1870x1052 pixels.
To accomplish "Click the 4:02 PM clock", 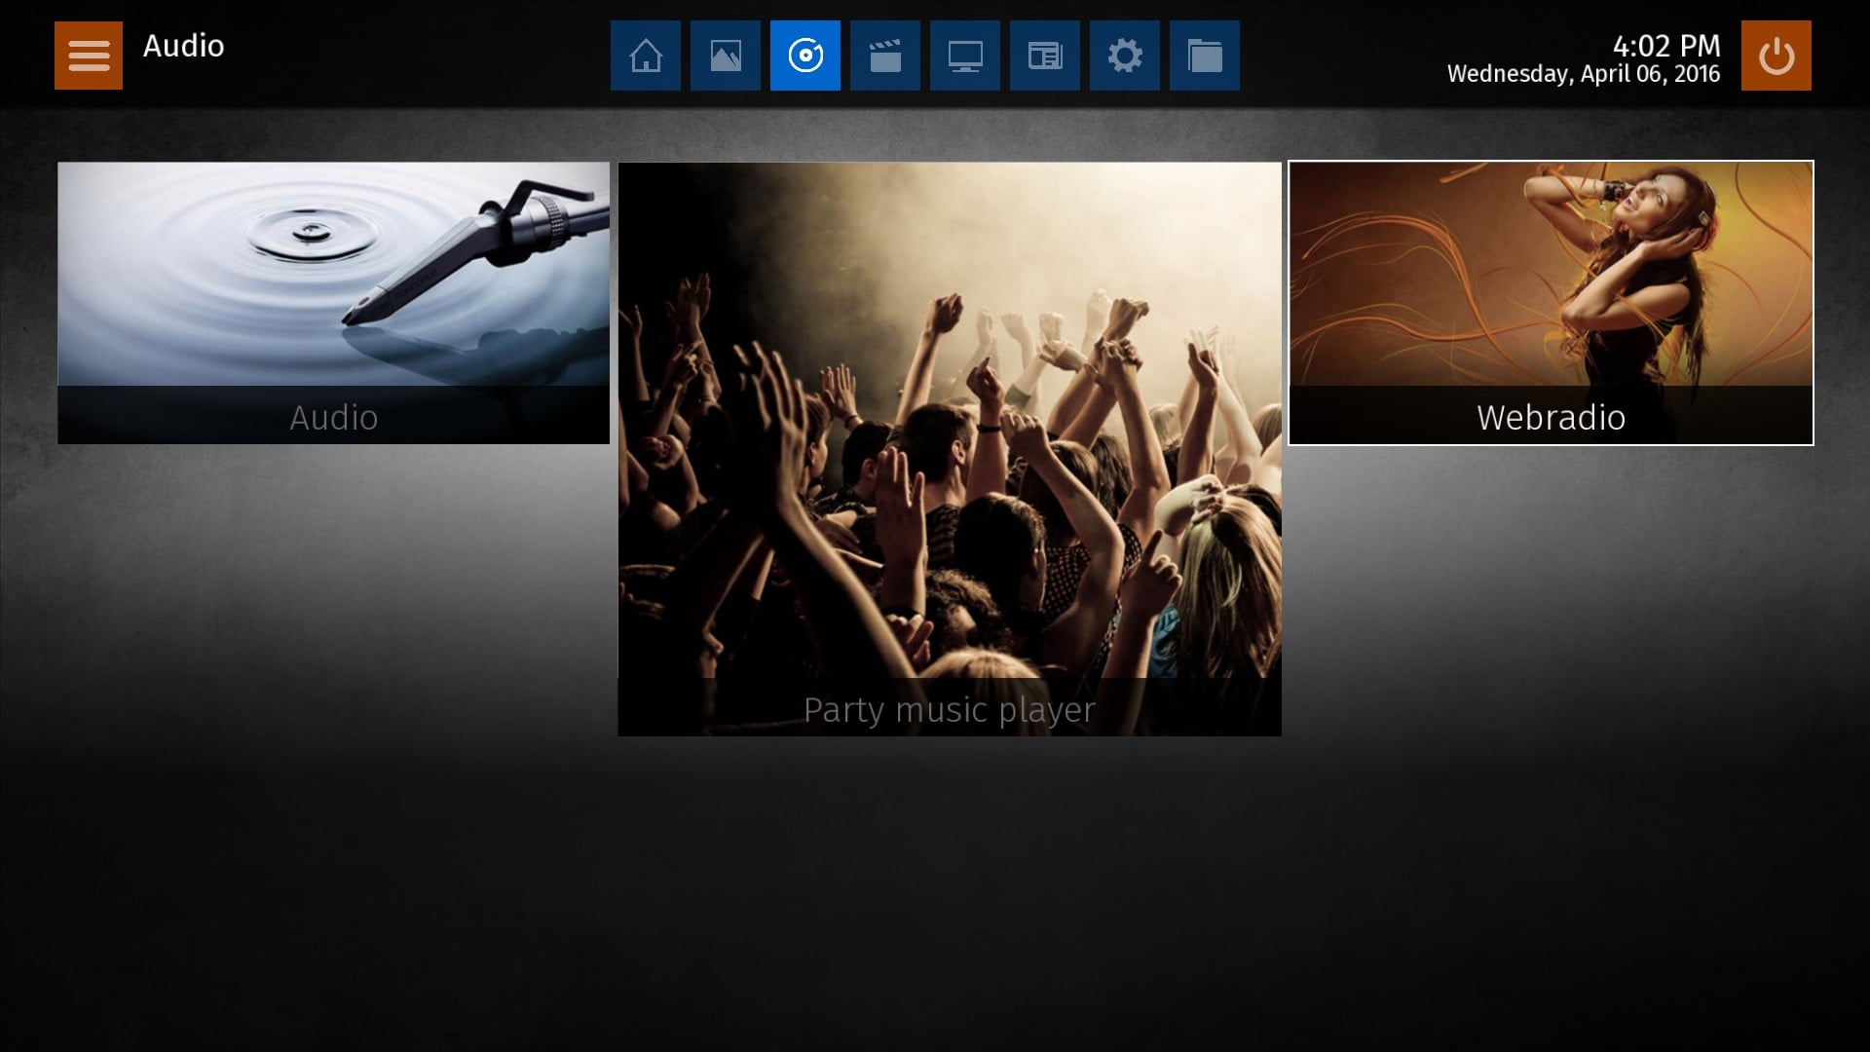I will pos(1665,45).
